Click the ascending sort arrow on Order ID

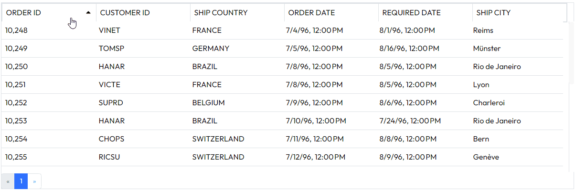pyautogui.click(x=88, y=13)
